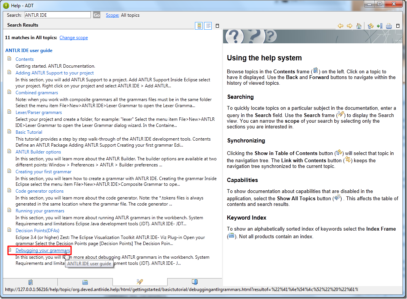Click document icon beside Decision Points(DFAs)

click(10, 230)
